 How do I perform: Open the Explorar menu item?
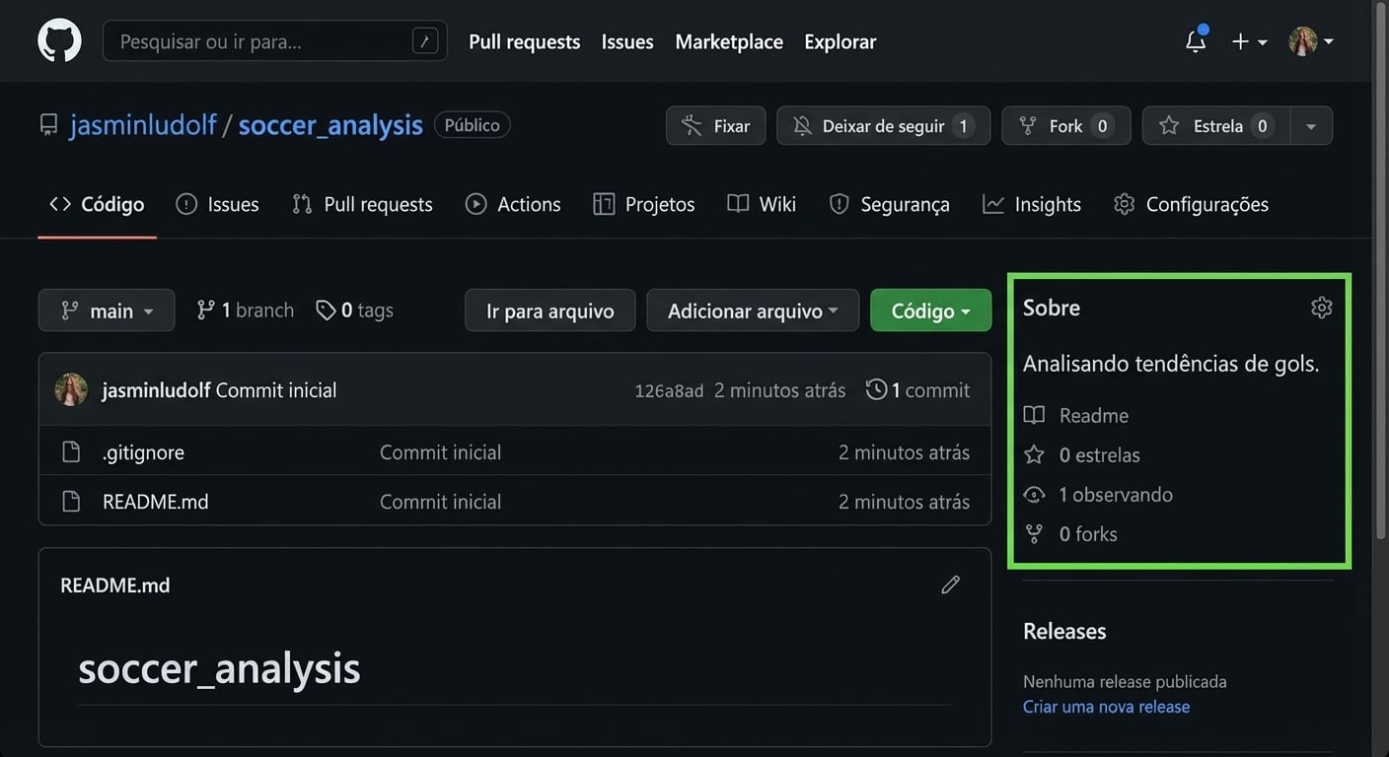(x=840, y=41)
